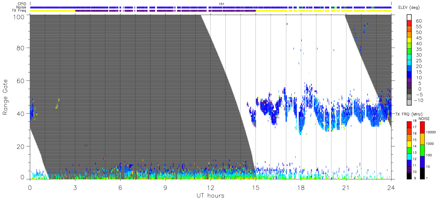This screenshot has width=440, height=203.
Task: Click the Range Gate axis title
Action: coord(5,97)
